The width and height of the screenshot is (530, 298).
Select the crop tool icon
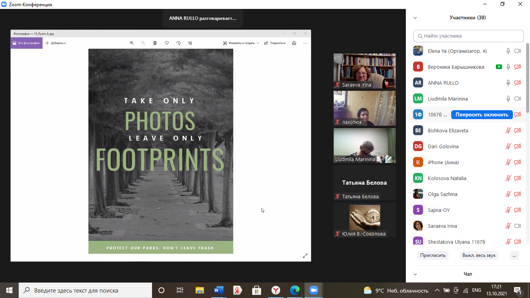[x=190, y=43]
